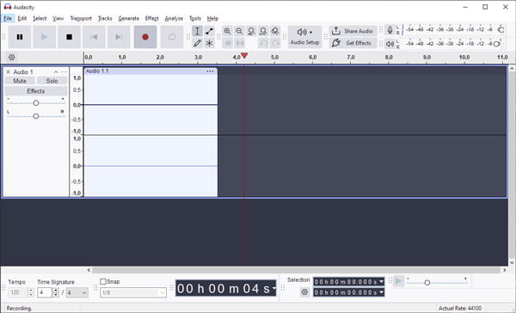Click the Play button
516x313 pixels.
point(44,37)
